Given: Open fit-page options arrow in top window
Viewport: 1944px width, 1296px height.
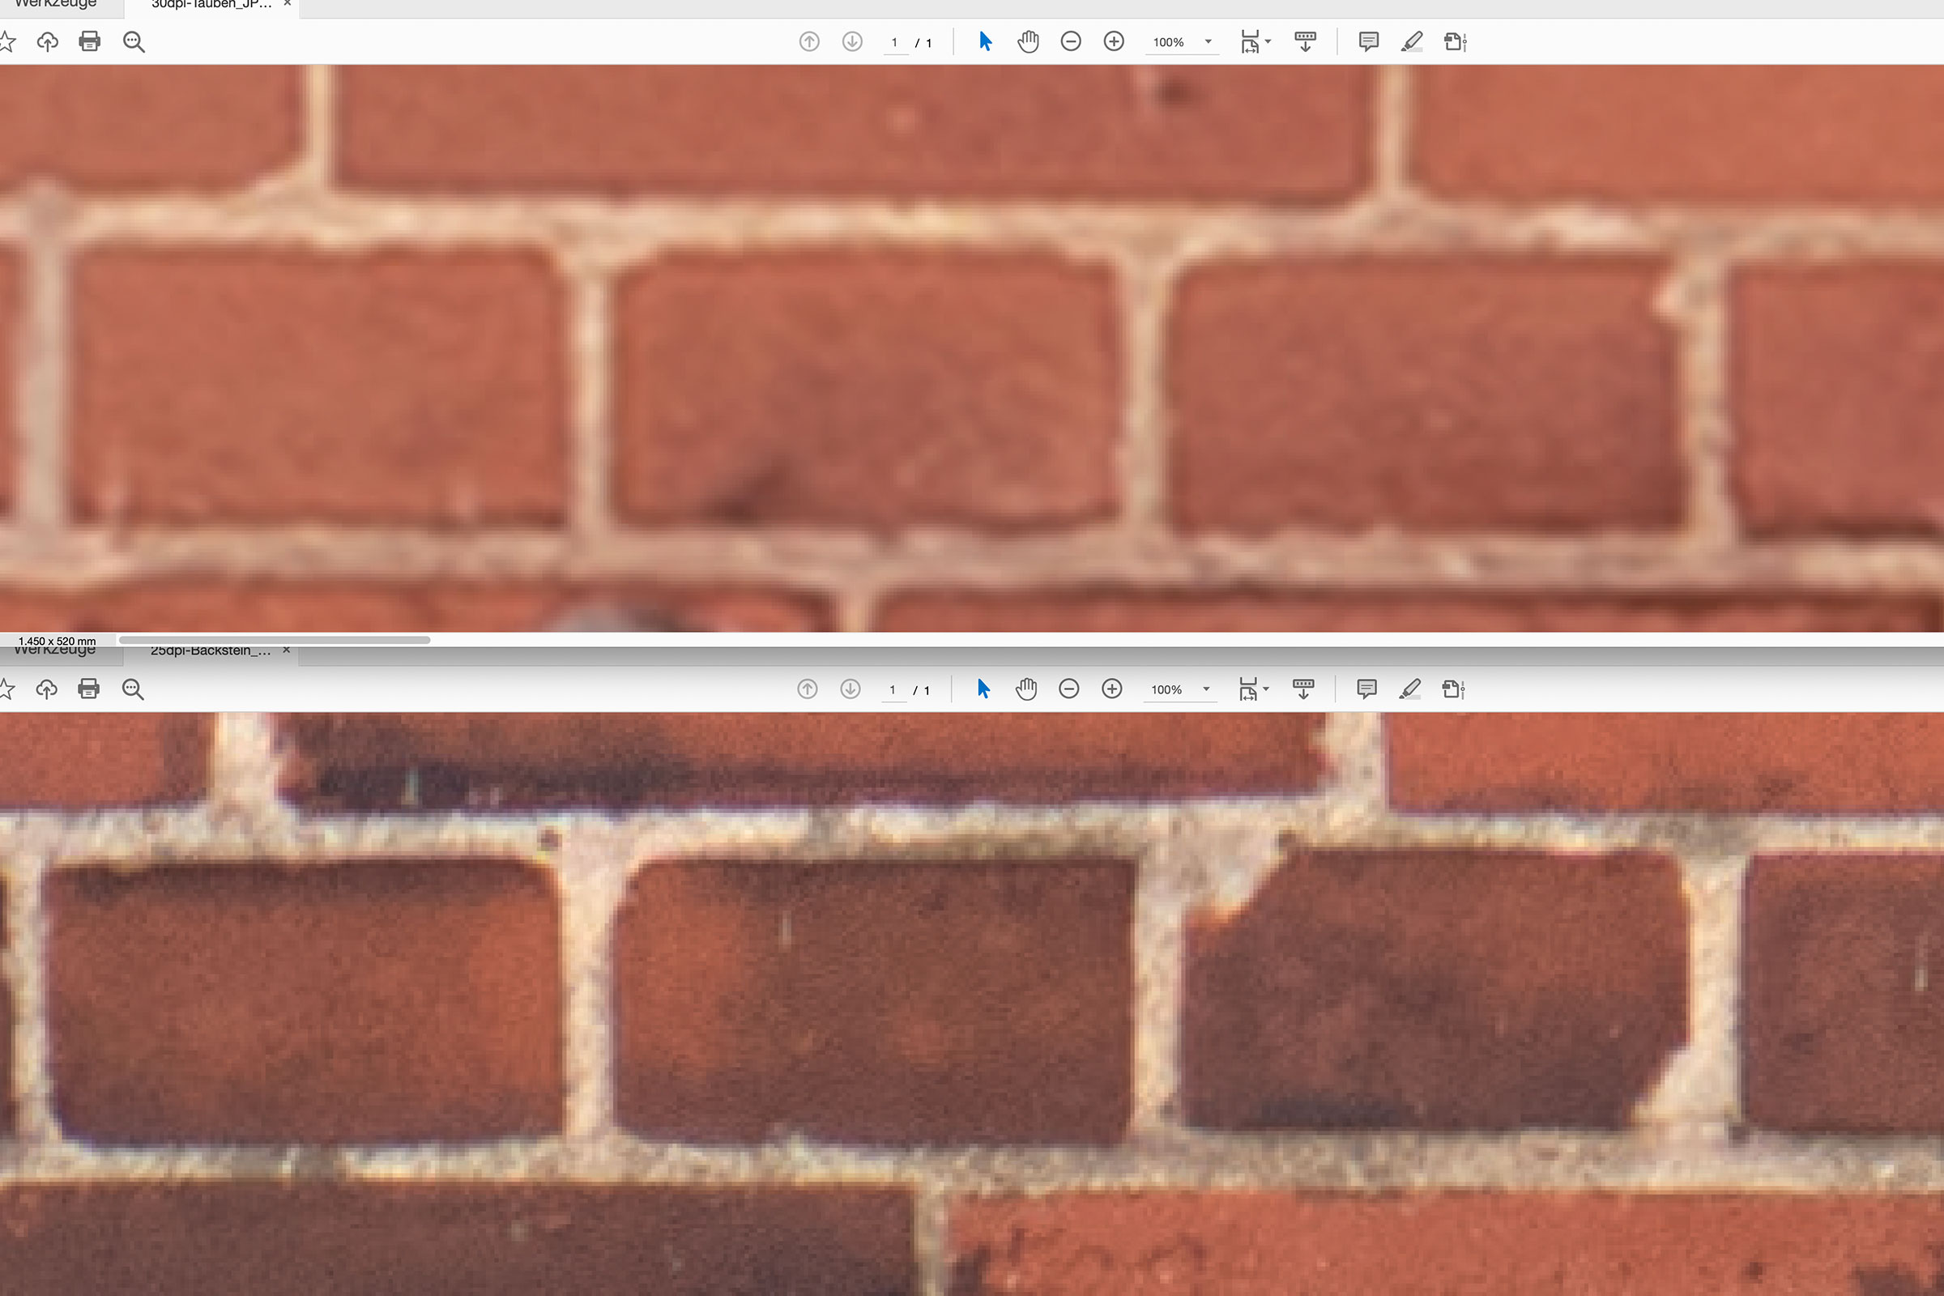Looking at the screenshot, I should [1268, 41].
